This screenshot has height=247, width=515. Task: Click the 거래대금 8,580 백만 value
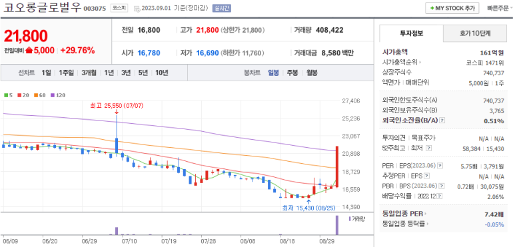pos(337,53)
